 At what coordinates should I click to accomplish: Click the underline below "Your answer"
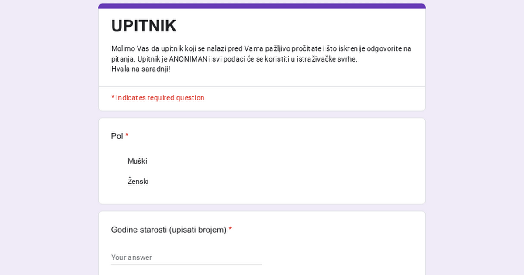(x=186, y=264)
